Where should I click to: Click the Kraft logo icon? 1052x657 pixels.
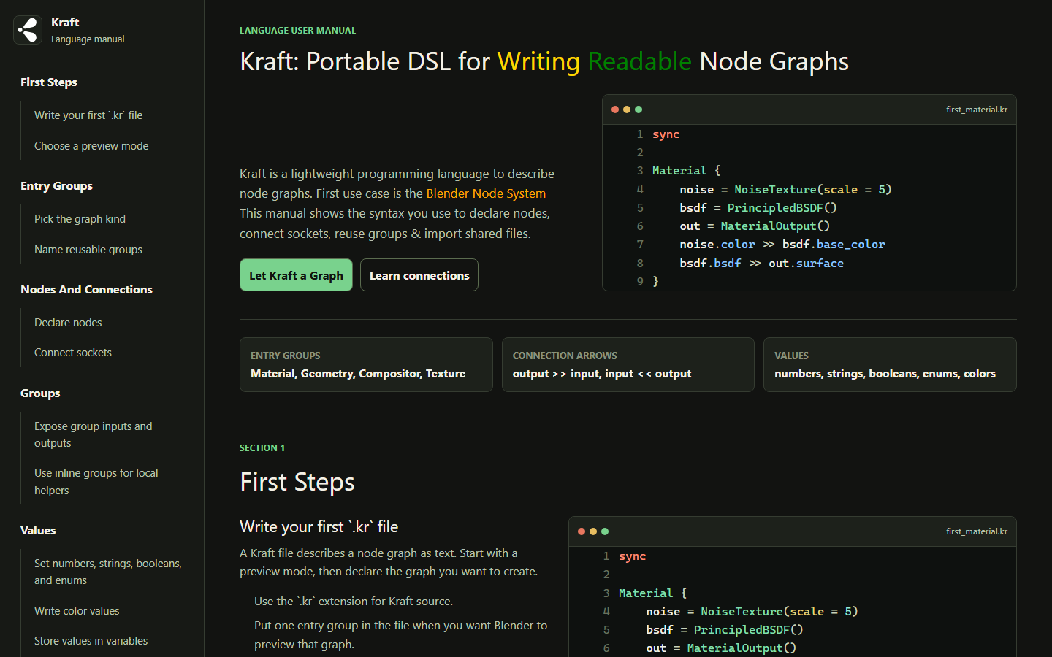click(28, 30)
